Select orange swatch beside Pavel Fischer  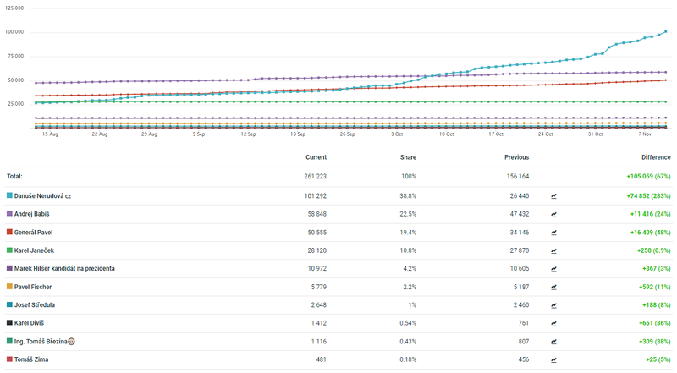point(9,287)
